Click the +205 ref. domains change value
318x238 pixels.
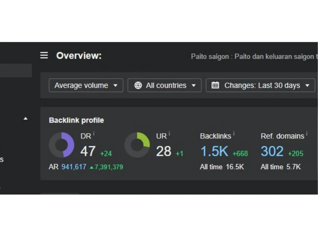(296, 153)
